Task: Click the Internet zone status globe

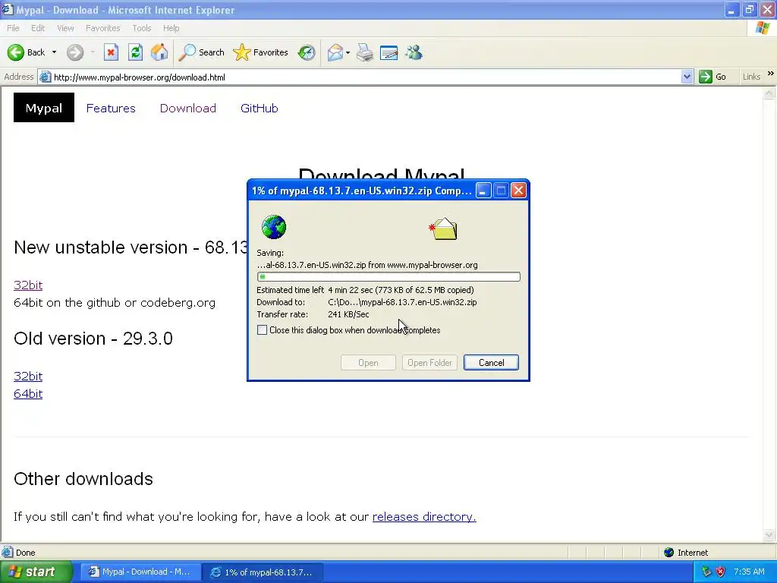Action: (669, 553)
